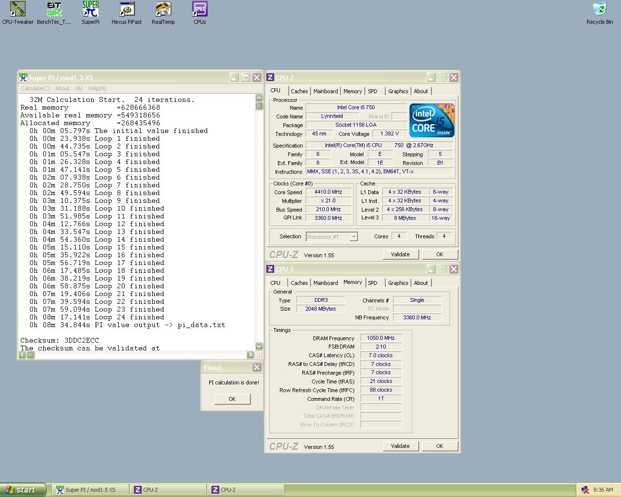The image size is (621, 497).
Task: Open Caches tab in upper CPU-Z window
Action: pos(299,91)
